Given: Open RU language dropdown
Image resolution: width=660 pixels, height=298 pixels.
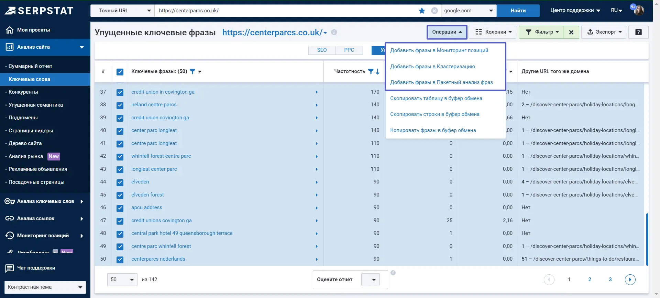Looking at the screenshot, I should click(617, 11).
